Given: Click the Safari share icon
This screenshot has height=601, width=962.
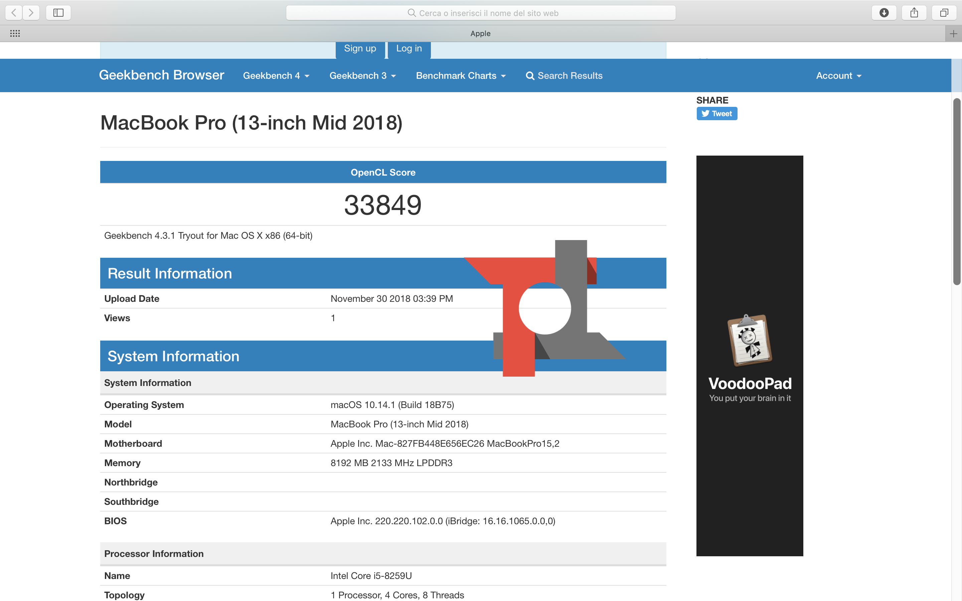Looking at the screenshot, I should tap(914, 13).
